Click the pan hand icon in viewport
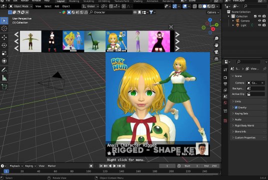This screenshot has height=180, width=268. (216, 45)
